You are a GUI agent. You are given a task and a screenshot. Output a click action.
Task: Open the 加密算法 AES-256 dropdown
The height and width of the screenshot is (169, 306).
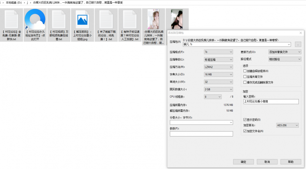point(287,125)
